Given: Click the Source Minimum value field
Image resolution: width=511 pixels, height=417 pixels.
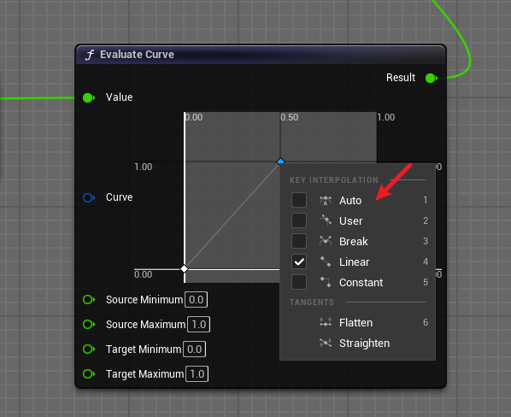Looking at the screenshot, I should (x=197, y=300).
